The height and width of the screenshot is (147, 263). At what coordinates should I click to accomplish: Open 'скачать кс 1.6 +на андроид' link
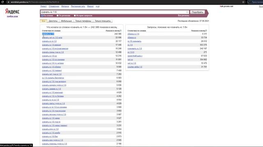pos(54,82)
